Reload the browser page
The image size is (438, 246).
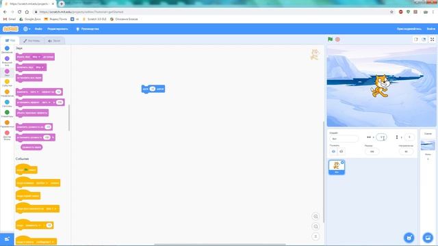click(20, 12)
